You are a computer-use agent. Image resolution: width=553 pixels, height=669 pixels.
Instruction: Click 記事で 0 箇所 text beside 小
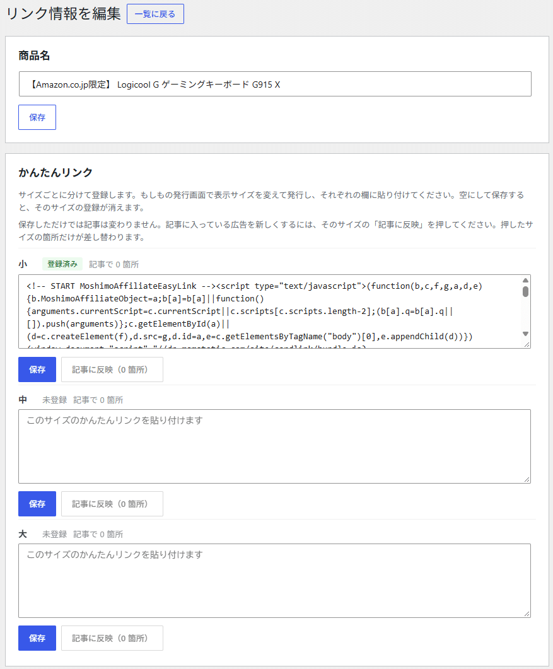tap(114, 265)
